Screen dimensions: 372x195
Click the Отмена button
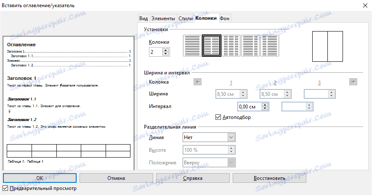[116, 178]
